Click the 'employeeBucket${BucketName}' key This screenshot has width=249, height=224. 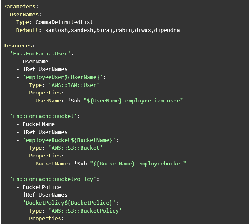click(x=69, y=140)
